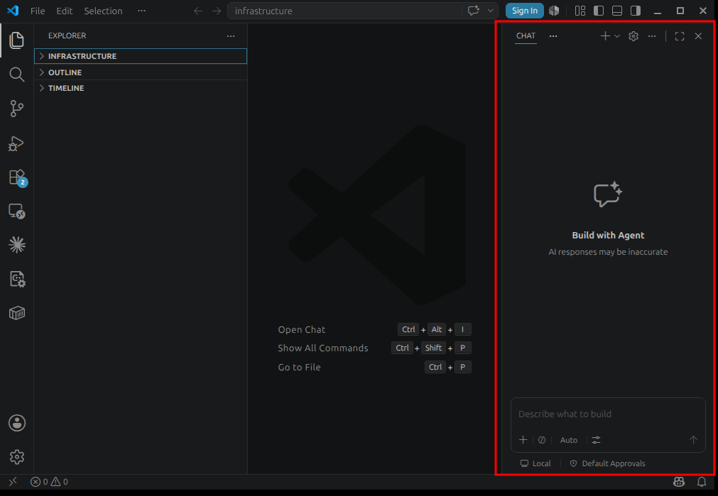The height and width of the screenshot is (496, 718).
Task: Open the Selection menu
Action: click(103, 11)
